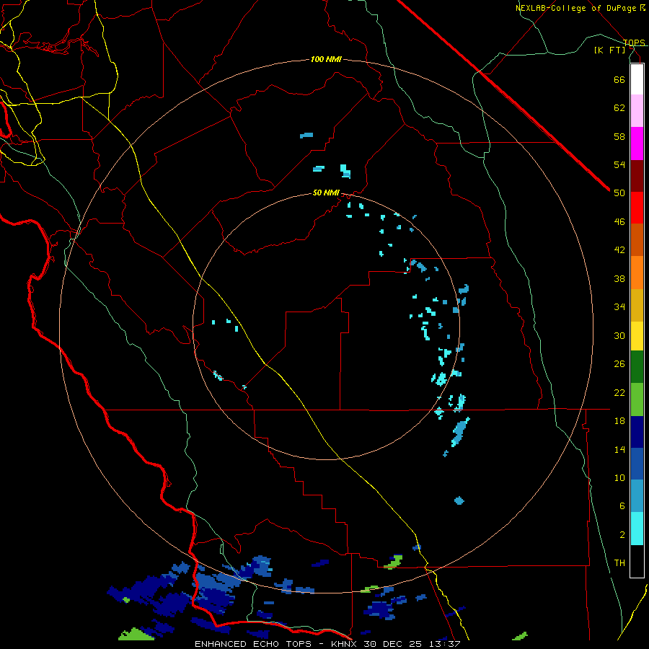Click the legend value 38
Screen dimensions: 649x649
[x=619, y=278]
